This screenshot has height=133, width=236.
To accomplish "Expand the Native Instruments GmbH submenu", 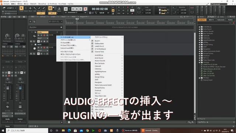I will tap(107, 85).
